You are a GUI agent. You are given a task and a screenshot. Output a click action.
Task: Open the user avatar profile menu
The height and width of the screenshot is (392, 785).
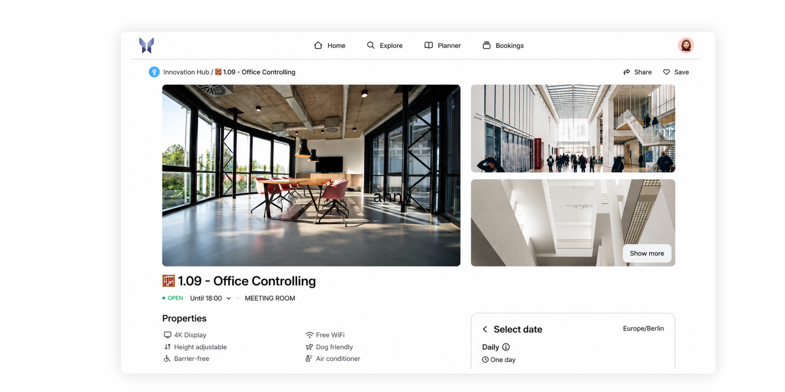coord(686,45)
